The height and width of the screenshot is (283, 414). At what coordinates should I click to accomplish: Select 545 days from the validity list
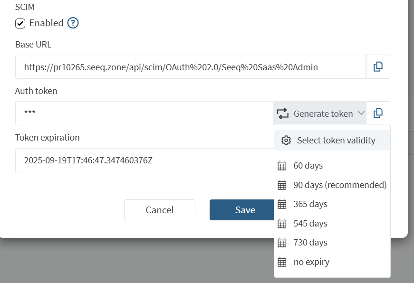[x=310, y=224]
